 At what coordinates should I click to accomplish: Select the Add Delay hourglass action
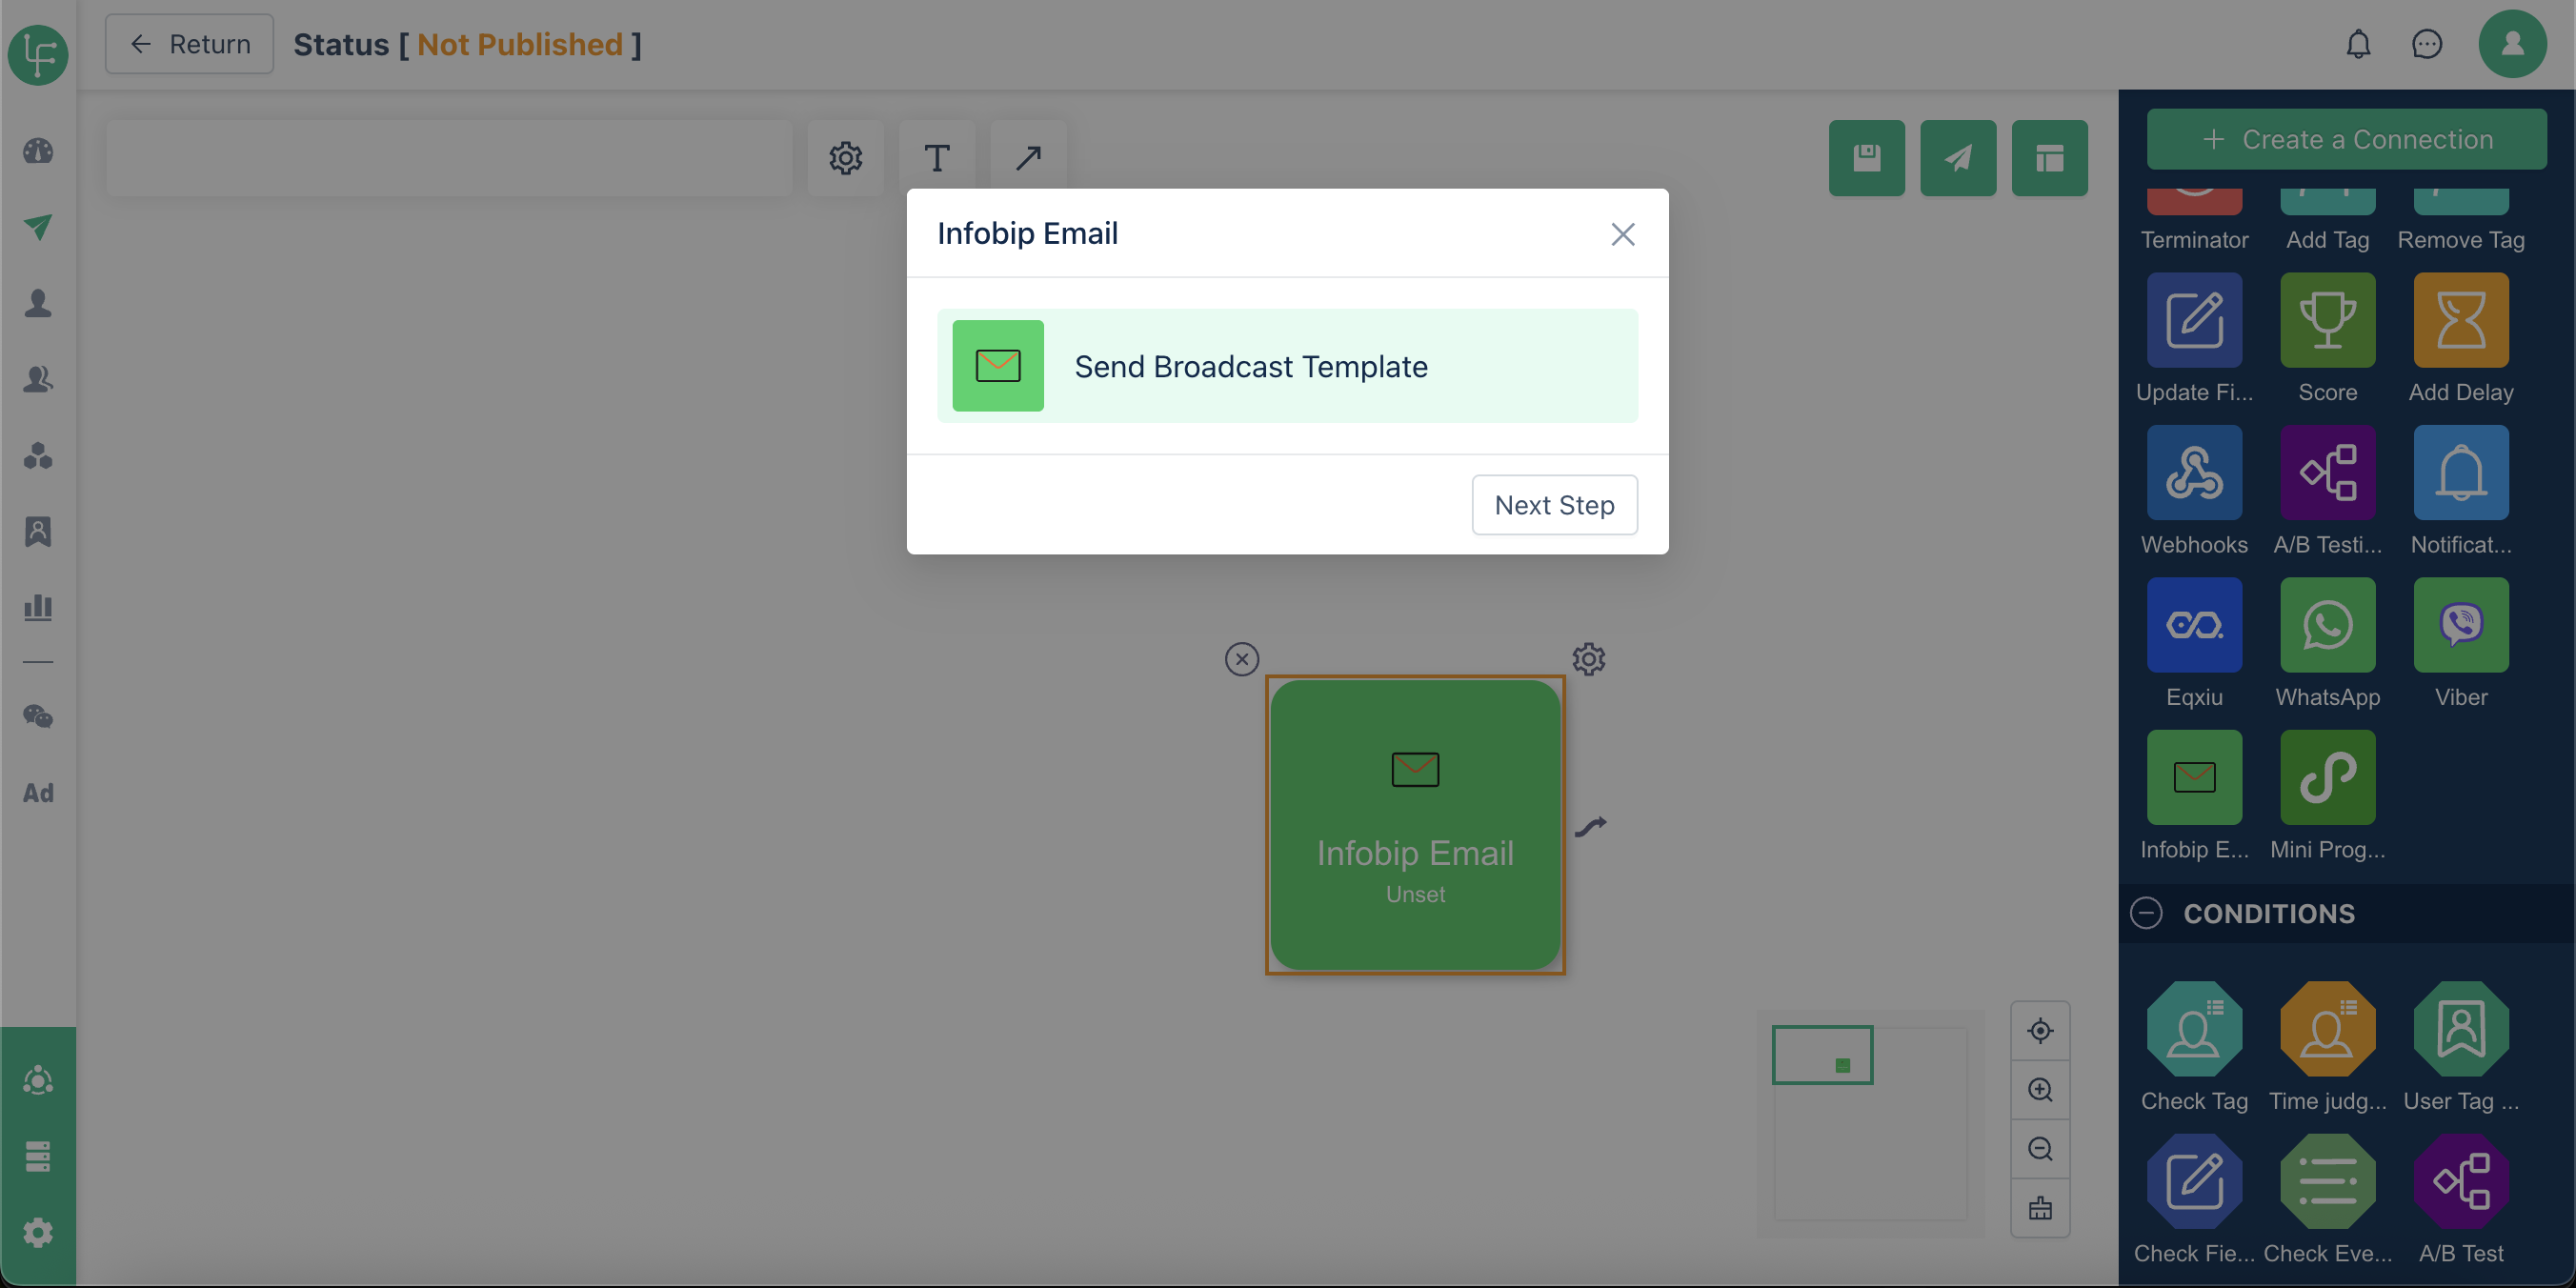2460,320
